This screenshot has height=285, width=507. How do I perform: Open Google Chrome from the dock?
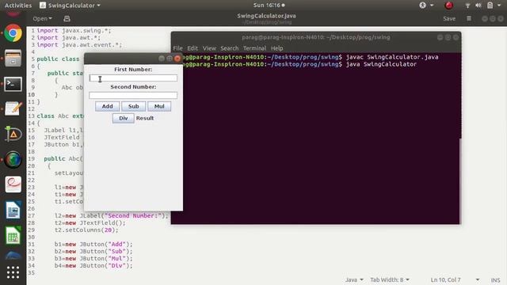point(13,33)
